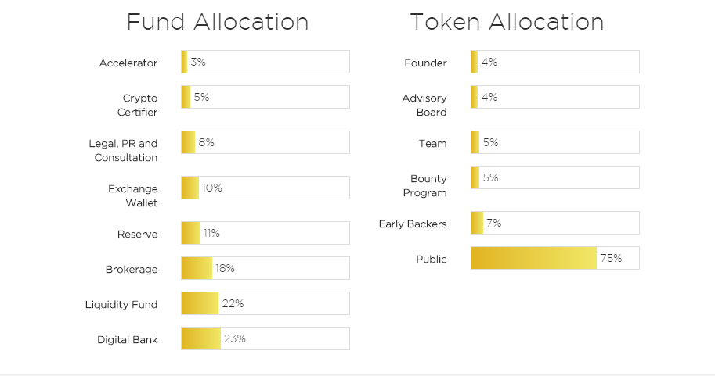Click the Liquidity Fund label text

point(121,305)
